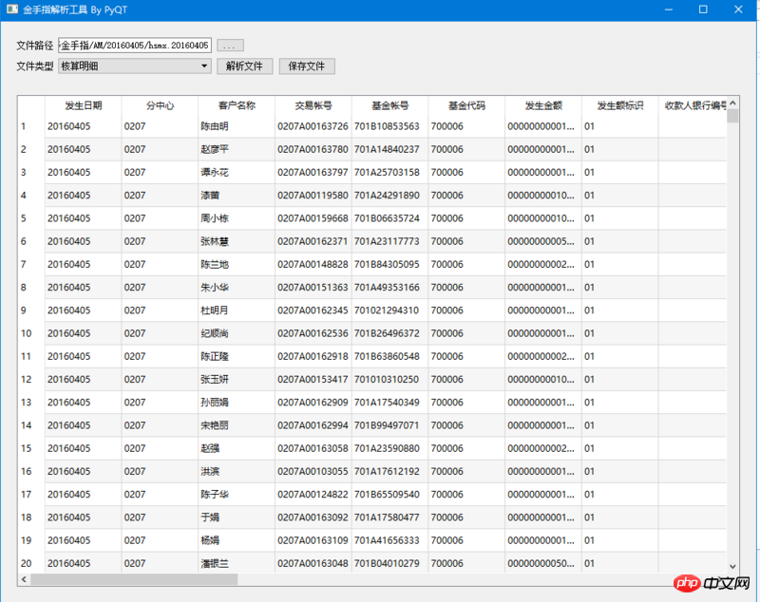Click the vertical scrollbar thumb
Image resolution: width=760 pixels, height=602 pixels.
(x=732, y=117)
